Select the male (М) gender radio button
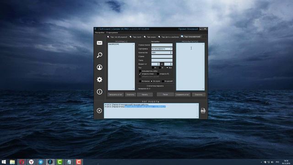Screen dimensions: 293x165 point(153,68)
